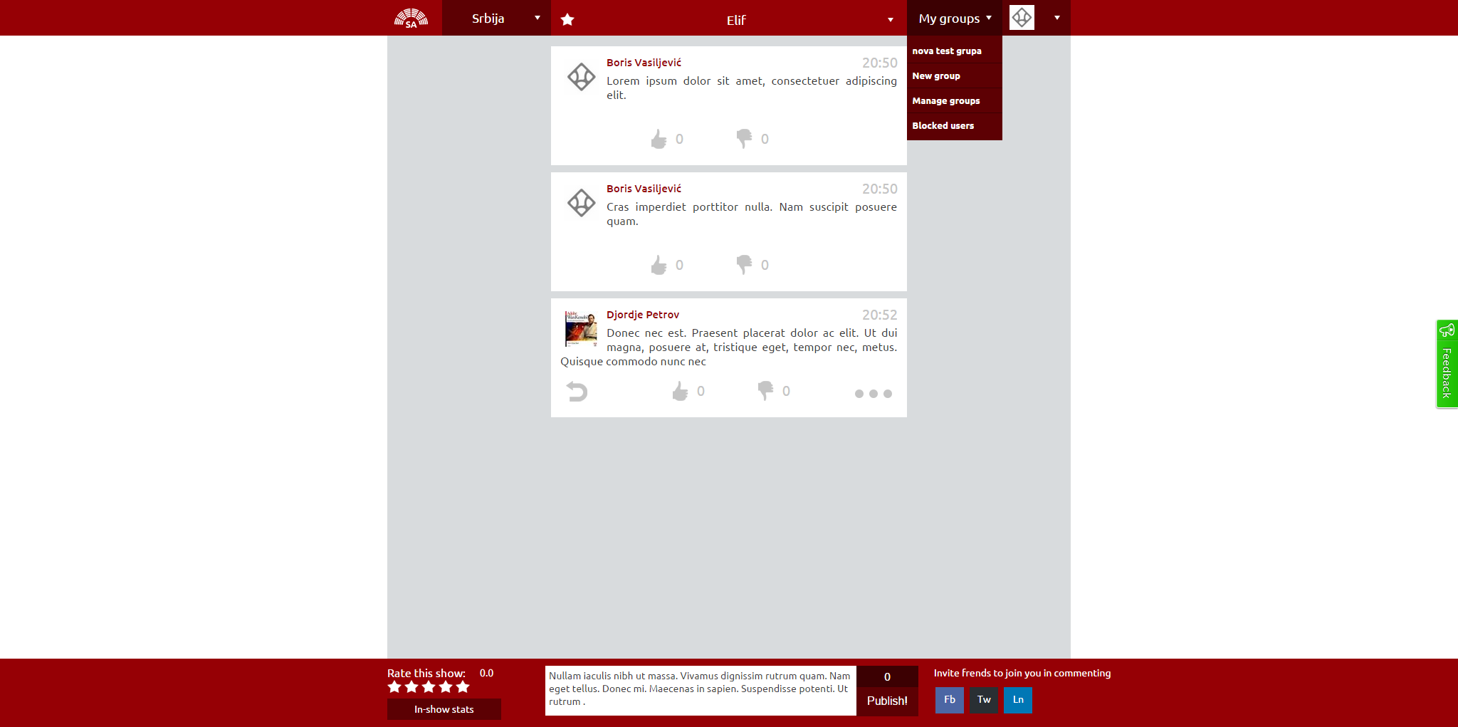Click the Publish! button
The height and width of the screenshot is (727, 1458).
(x=887, y=701)
